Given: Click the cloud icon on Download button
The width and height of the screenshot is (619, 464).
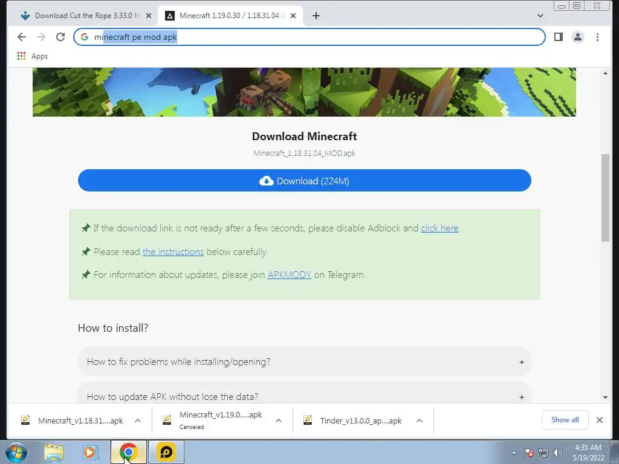Looking at the screenshot, I should pos(267,181).
